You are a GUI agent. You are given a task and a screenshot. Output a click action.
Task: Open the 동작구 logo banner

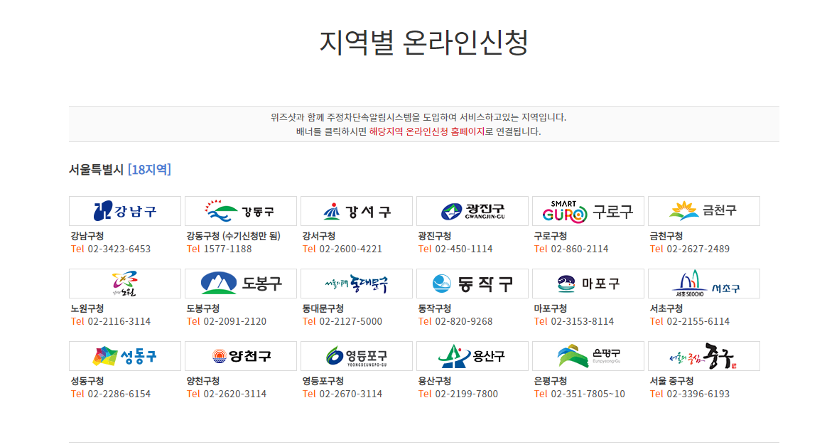coord(472,284)
